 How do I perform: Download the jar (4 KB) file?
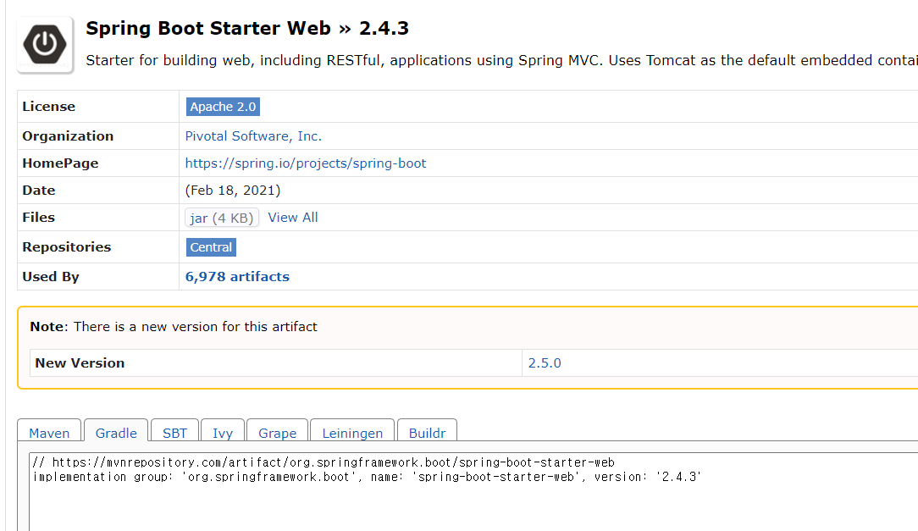pyautogui.click(x=221, y=218)
